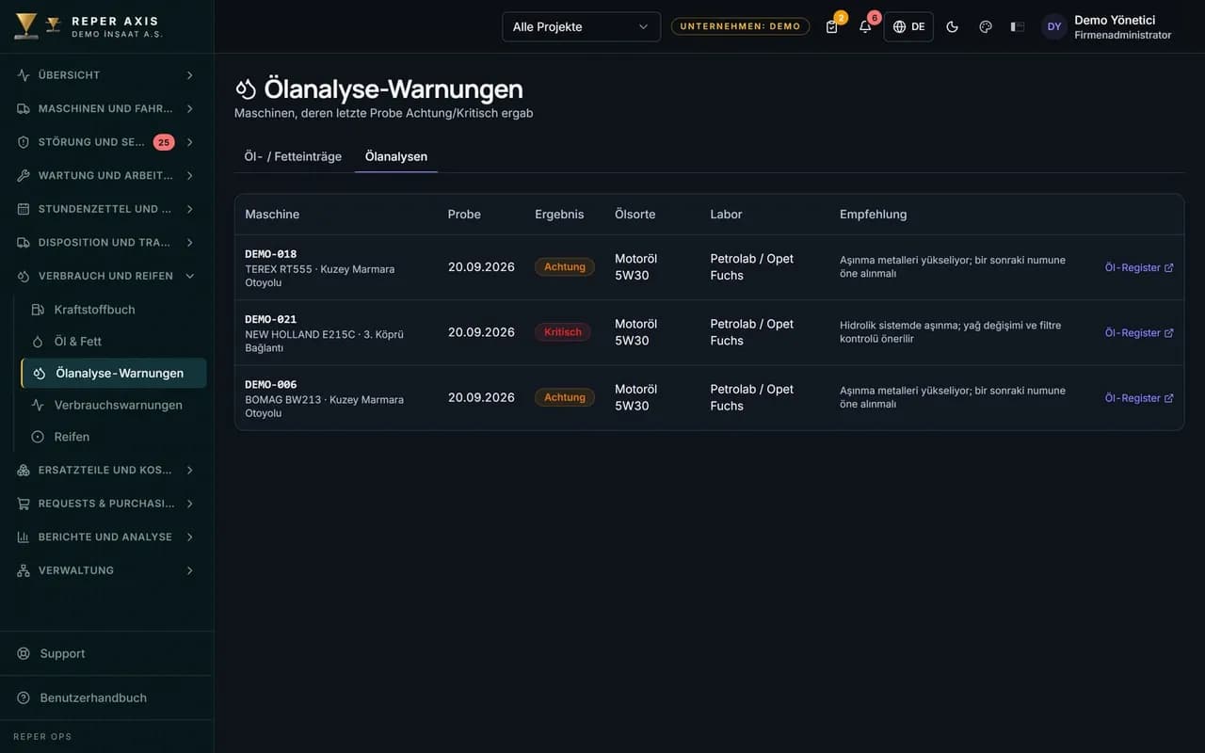The image size is (1205, 753).
Task: Collapse Verbrauch und Reifen section
Action: (x=106, y=276)
